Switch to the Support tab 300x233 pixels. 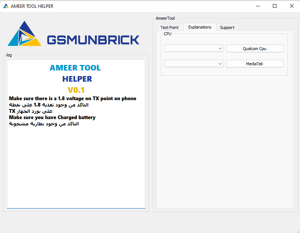tap(227, 27)
